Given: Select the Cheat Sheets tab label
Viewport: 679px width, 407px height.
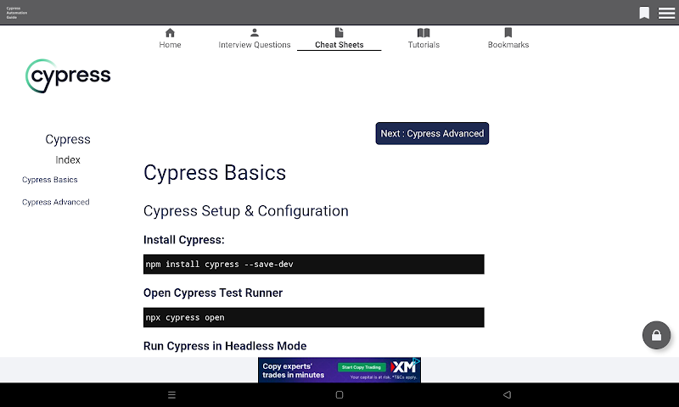Looking at the screenshot, I should 339,45.
